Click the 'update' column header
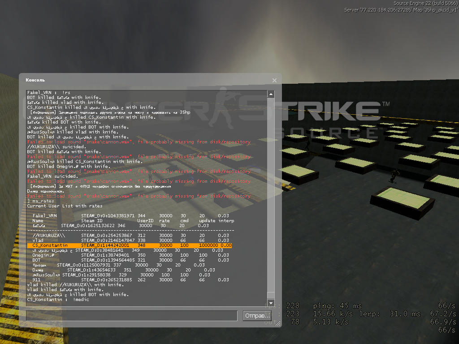This screenshot has height=344, width=459. coord(207,221)
